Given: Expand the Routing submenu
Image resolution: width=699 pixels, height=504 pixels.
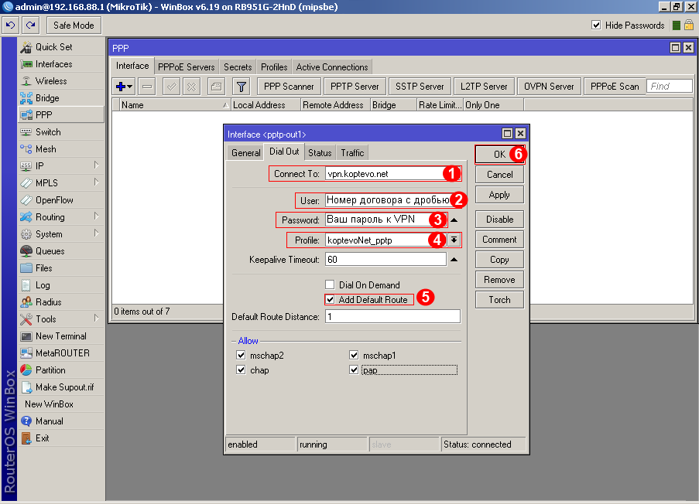Looking at the screenshot, I should click(x=96, y=216).
